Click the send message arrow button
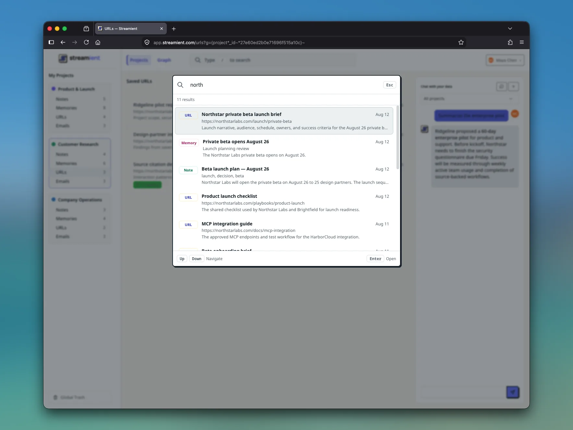Image resolution: width=573 pixels, height=430 pixels. (x=513, y=392)
